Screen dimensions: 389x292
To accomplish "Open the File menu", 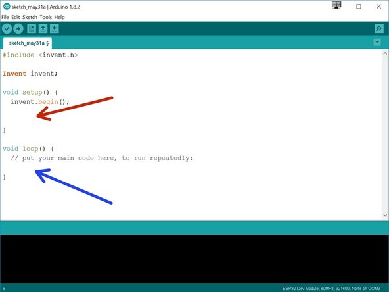I will (5, 17).
